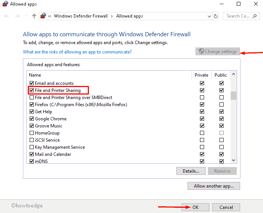Click the Search Control Panel field
The height and width of the screenshot is (213, 263).
coord(239,16)
